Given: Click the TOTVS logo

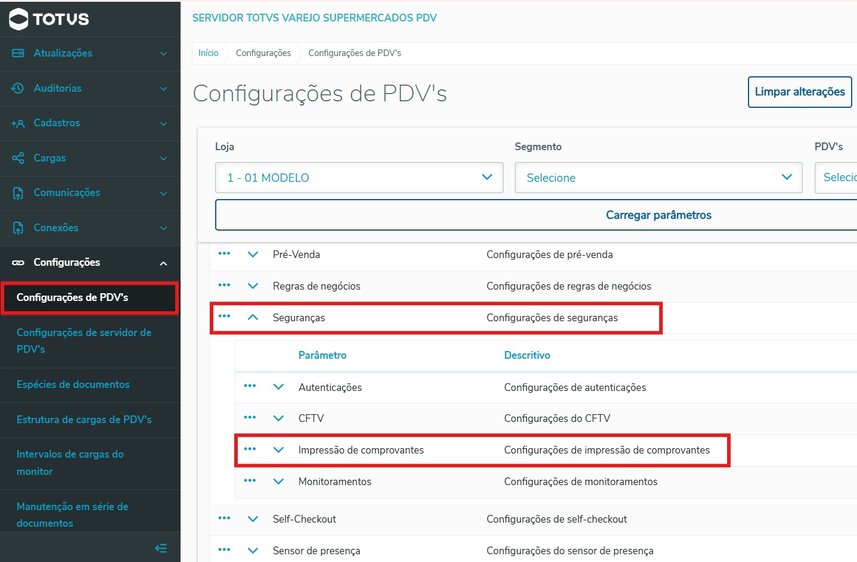Looking at the screenshot, I should pos(49,19).
